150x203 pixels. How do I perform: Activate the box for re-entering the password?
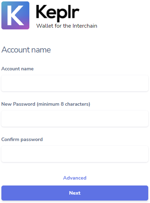pyautogui.click(x=75, y=154)
